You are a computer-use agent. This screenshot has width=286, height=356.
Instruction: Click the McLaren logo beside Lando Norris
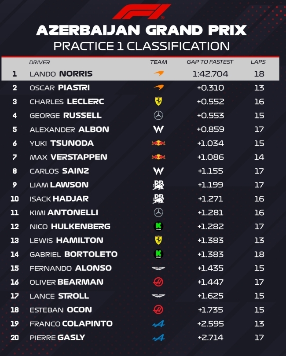pyautogui.click(x=158, y=74)
